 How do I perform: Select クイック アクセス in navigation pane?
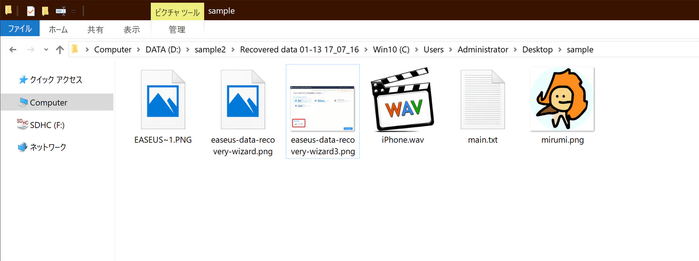point(56,80)
